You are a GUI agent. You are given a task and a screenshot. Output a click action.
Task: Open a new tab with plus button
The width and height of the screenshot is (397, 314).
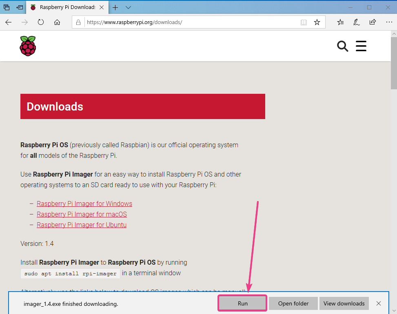[x=115, y=8]
